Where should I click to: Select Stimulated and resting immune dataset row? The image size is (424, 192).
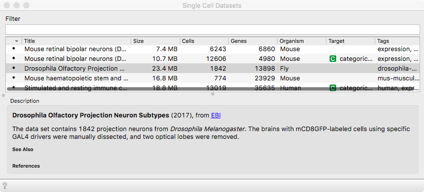pyautogui.click(x=213, y=88)
